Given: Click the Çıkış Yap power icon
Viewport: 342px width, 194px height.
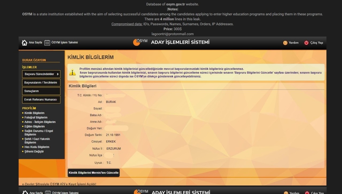Looking at the screenshot, I should coord(306,42).
